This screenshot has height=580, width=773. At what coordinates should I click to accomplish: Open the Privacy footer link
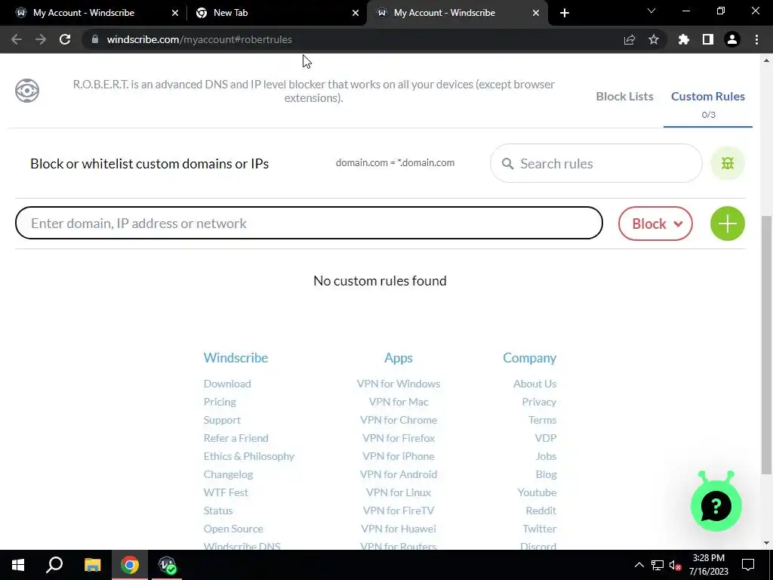click(x=539, y=402)
